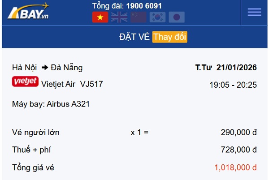Choose the Chinese flag language
Image resolution: width=269 pixels, height=180 pixels.
pos(139,17)
